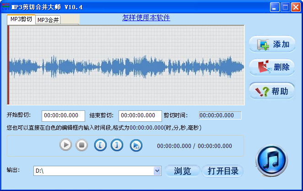This screenshot has width=303, height=191.
Task: Switch to the MP3合并 tab
Action: (x=49, y=20)
